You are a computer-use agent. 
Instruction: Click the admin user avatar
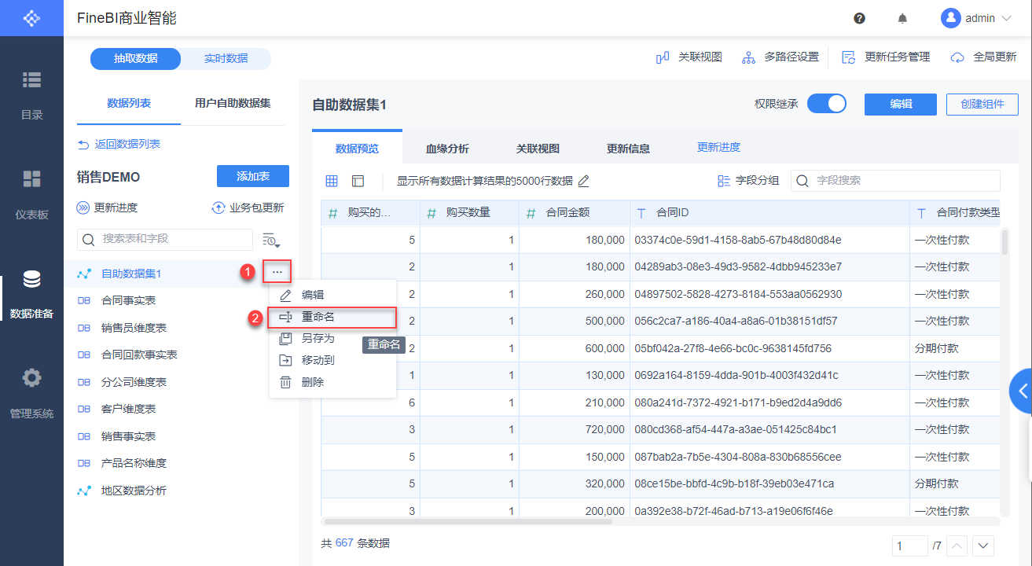click(951, 17)
